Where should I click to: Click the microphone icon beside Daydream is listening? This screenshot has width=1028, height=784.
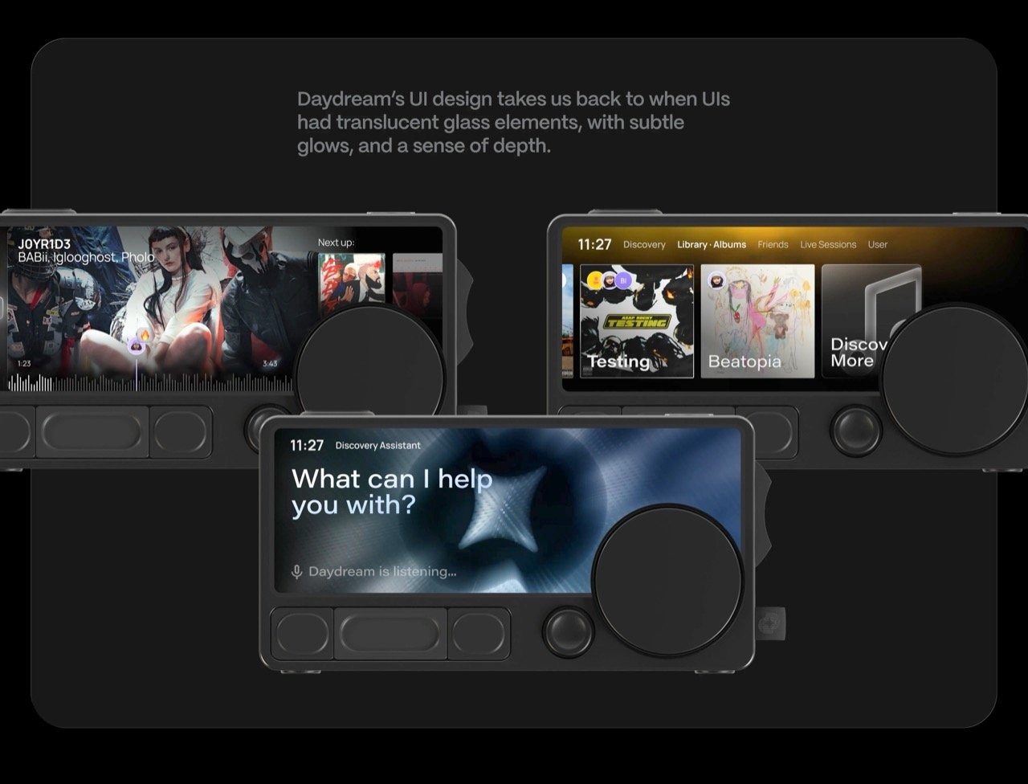296,572
